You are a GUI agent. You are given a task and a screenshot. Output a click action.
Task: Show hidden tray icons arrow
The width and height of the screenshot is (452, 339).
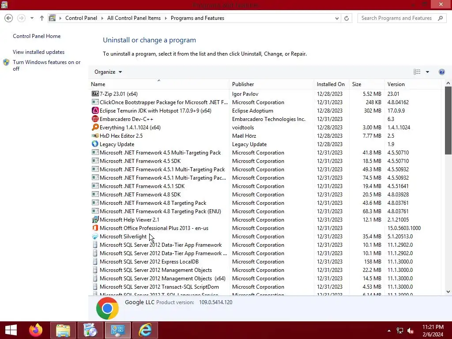(389, 331)
